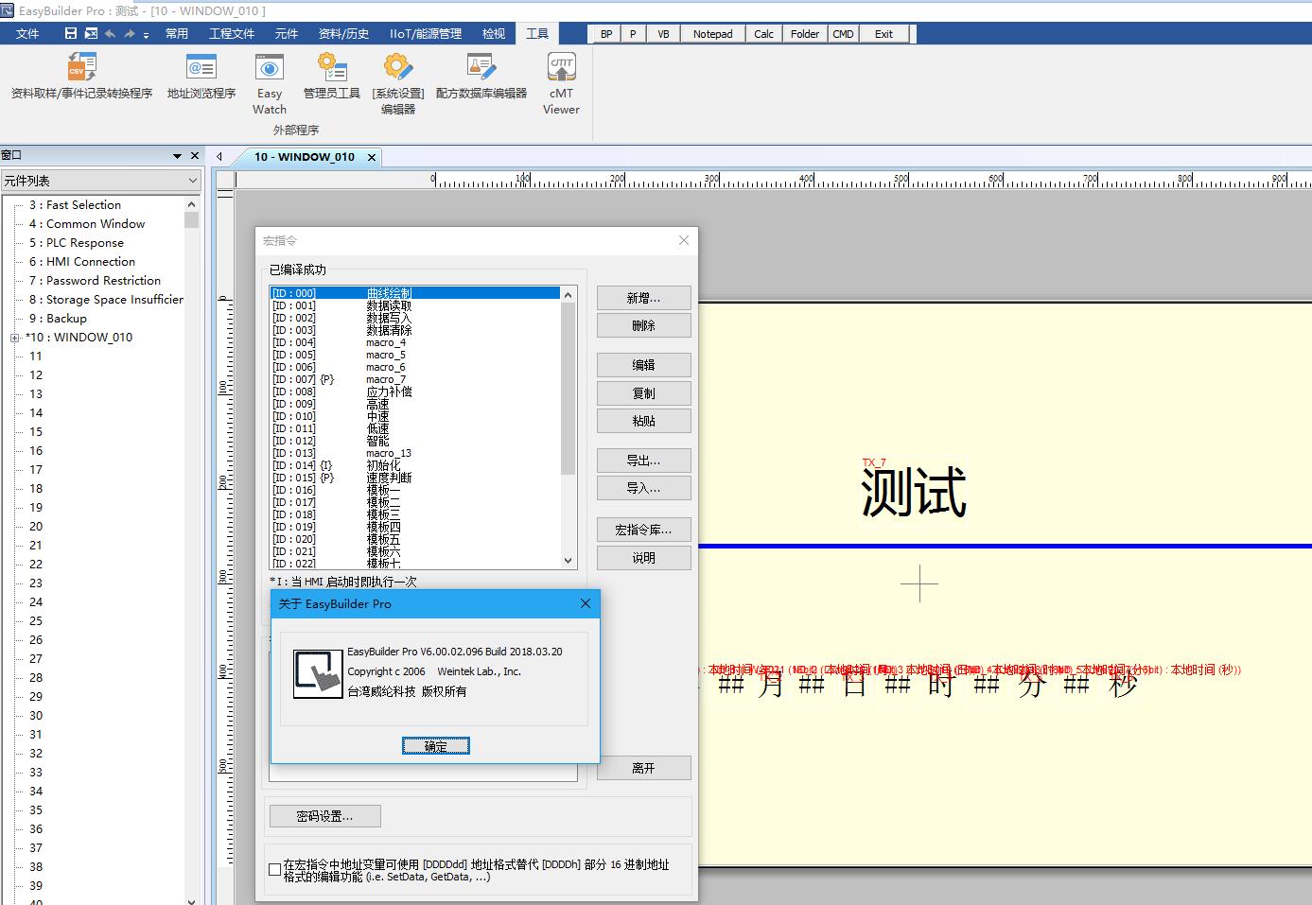Expand the quick access toolbar customize arrow
Viewport: 1312px width, 905px height.
146,35
